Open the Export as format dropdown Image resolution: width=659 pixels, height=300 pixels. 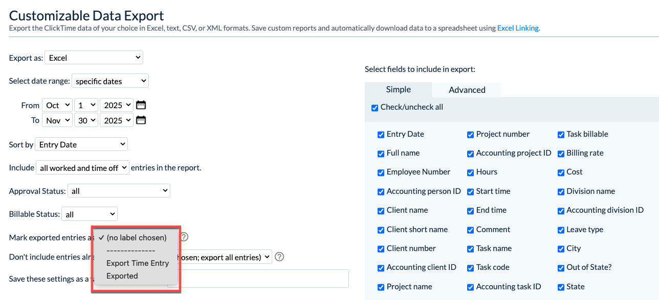click(94, 58)
